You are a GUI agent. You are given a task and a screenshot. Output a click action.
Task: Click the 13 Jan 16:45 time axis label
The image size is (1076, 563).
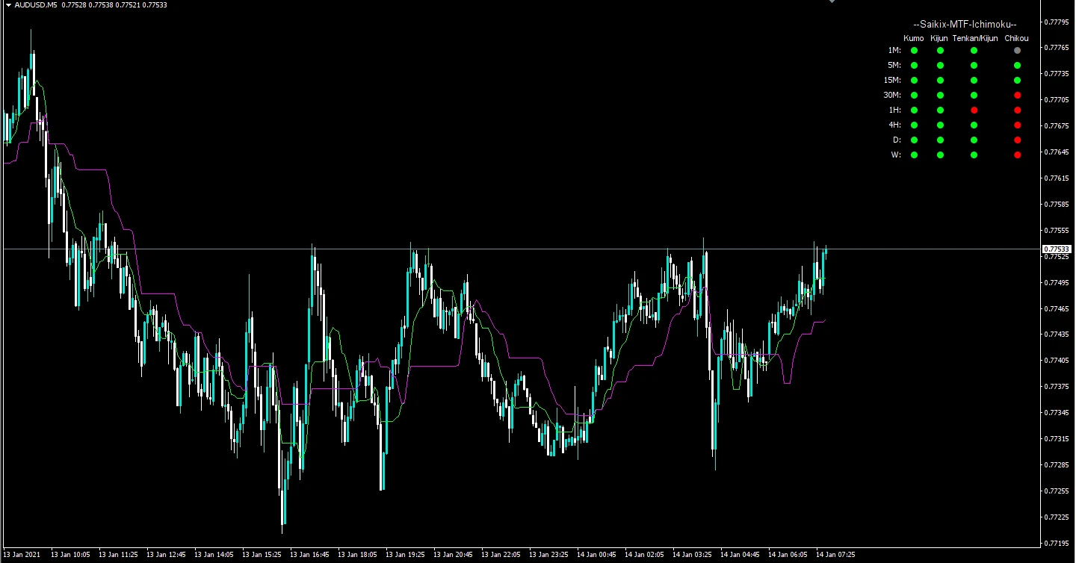click(309, 555)
